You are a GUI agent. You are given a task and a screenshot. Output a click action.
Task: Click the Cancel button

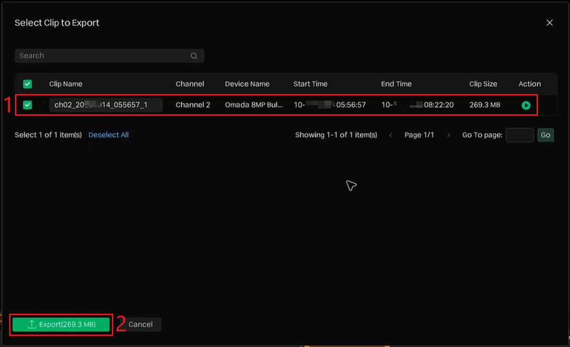tap(141, 325)
